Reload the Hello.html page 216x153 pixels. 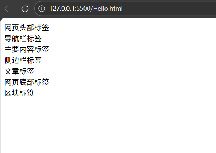[25, 9]
